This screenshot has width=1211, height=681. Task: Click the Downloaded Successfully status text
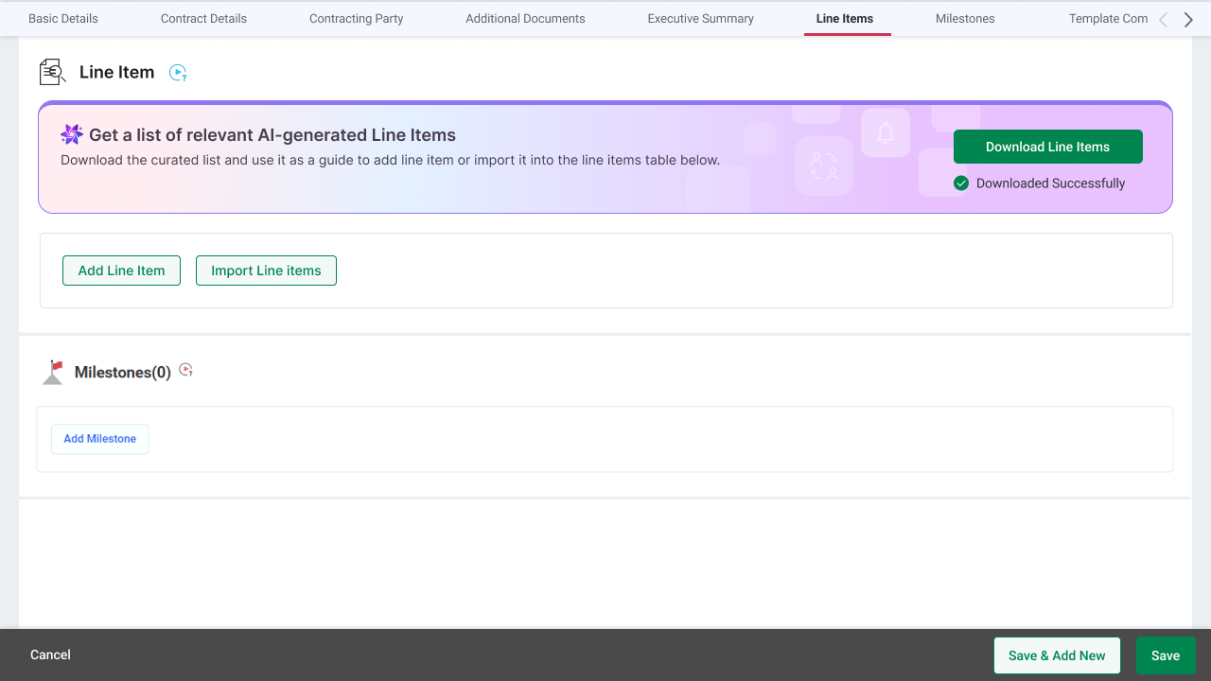click(1050, 183)
